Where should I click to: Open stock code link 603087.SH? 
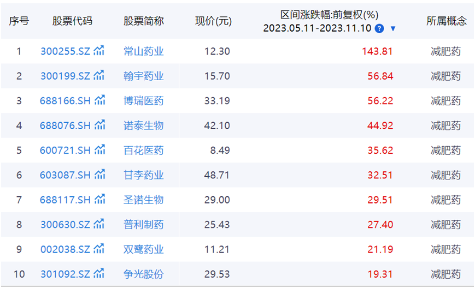pos(66,175)
